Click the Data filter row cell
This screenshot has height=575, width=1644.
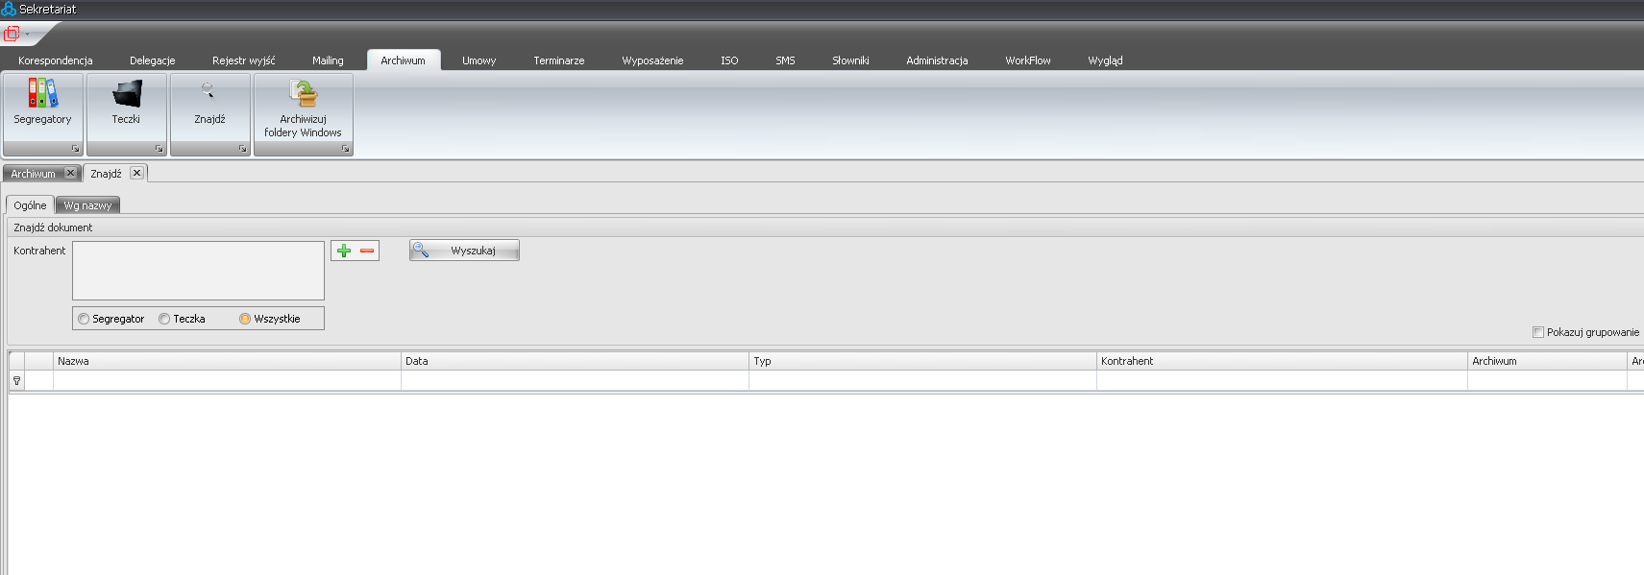(575, 381)
